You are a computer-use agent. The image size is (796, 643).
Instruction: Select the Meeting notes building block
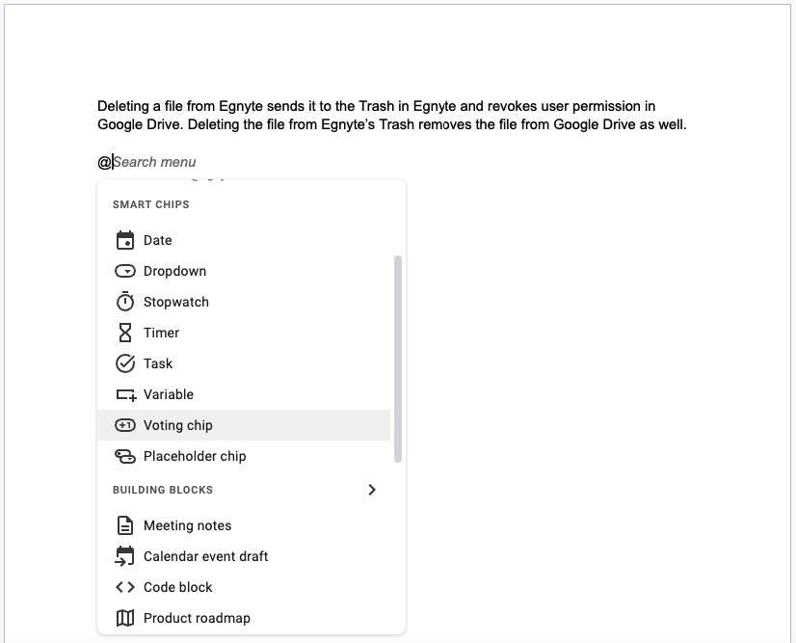tap(244, 525)
